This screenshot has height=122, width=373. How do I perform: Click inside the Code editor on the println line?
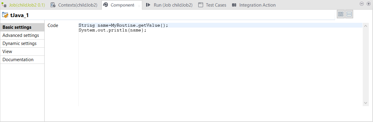(x=112, y=30)
